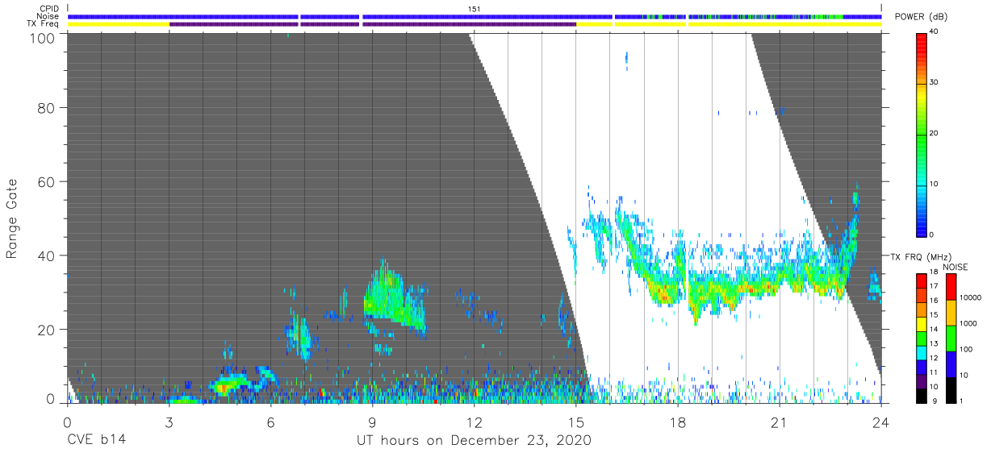The height and width of the screenshot is (457, 991).
Task: Click the 12 tick on UT hours axis
Action: [474, 422]
